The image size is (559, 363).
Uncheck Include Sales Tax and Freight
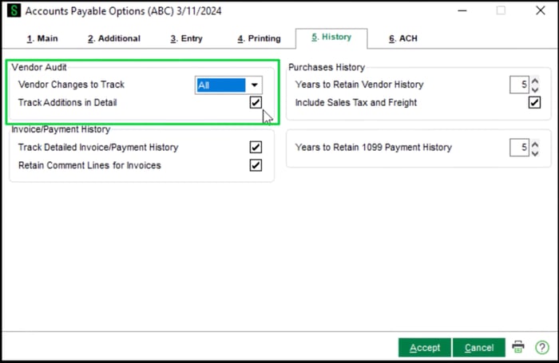pyautogui.click(x=534, y=102)
